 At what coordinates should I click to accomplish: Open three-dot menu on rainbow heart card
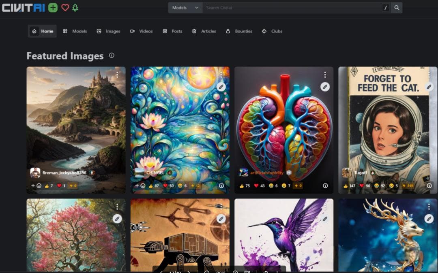click(325, 75)
